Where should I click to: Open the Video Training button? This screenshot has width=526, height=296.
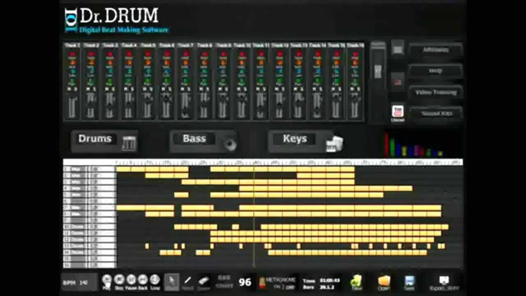pos(436,92)
